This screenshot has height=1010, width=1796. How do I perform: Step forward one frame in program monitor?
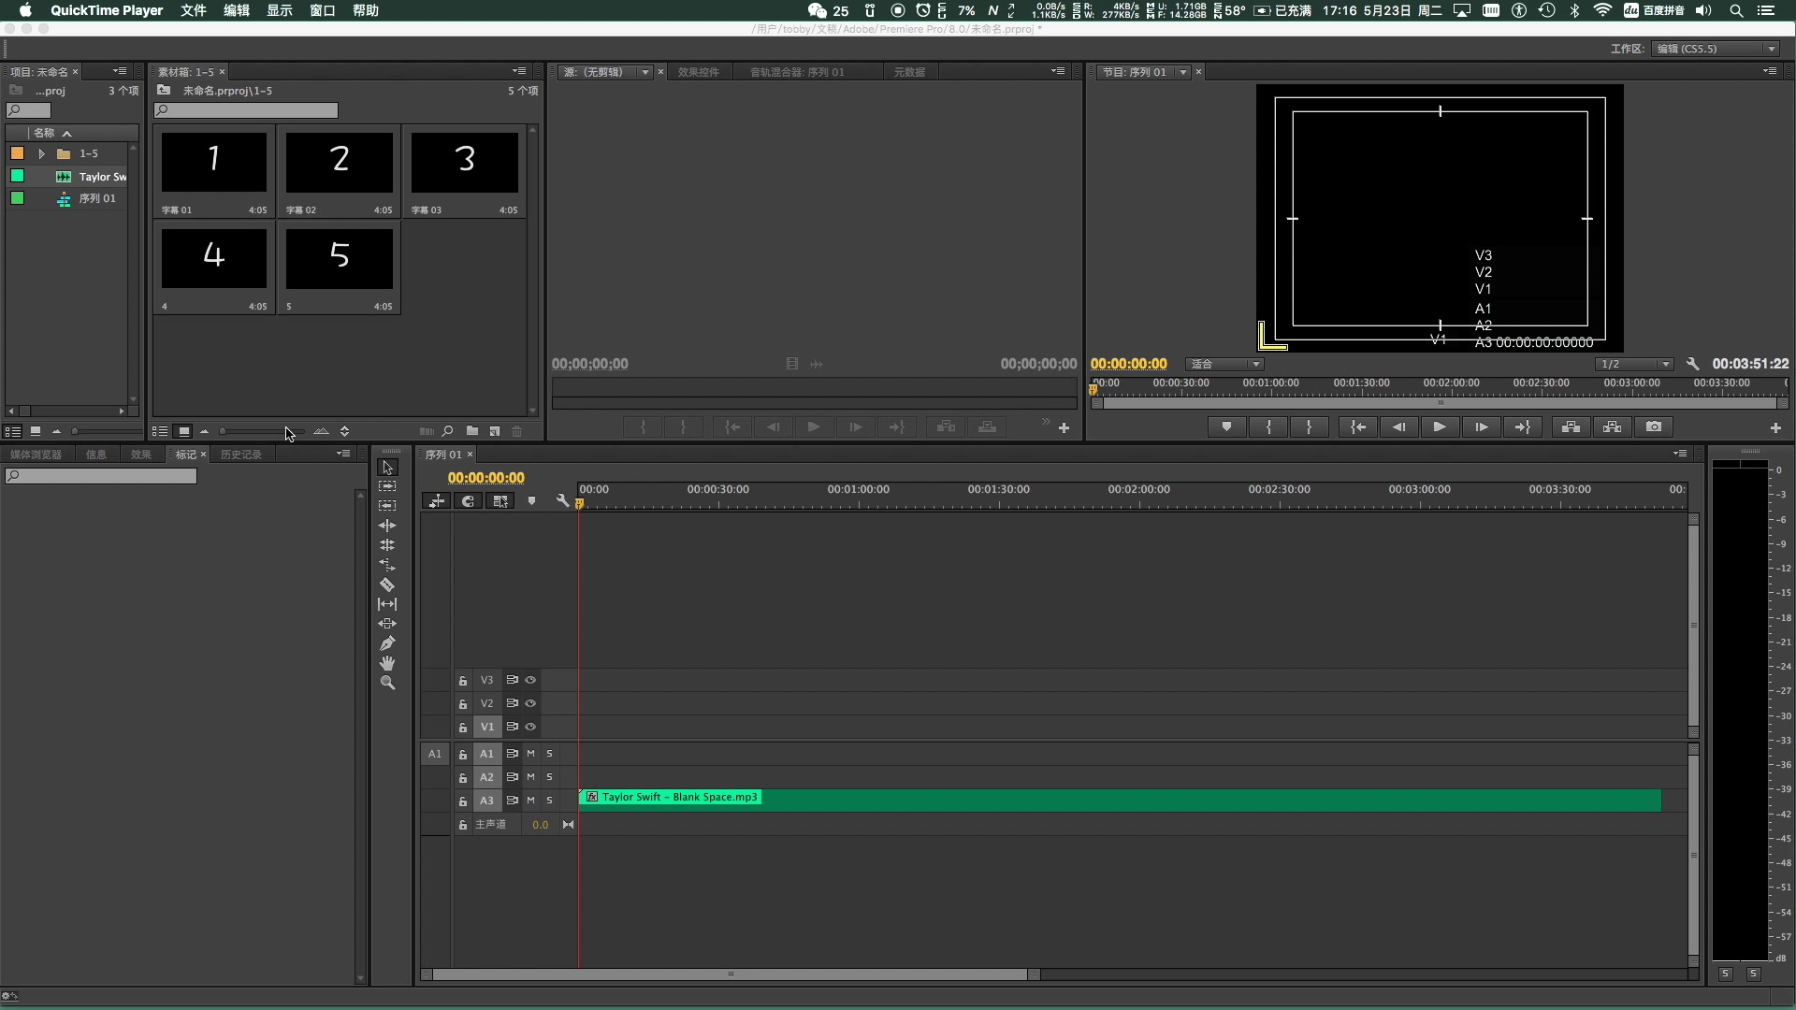click(x=1481, y=427)
